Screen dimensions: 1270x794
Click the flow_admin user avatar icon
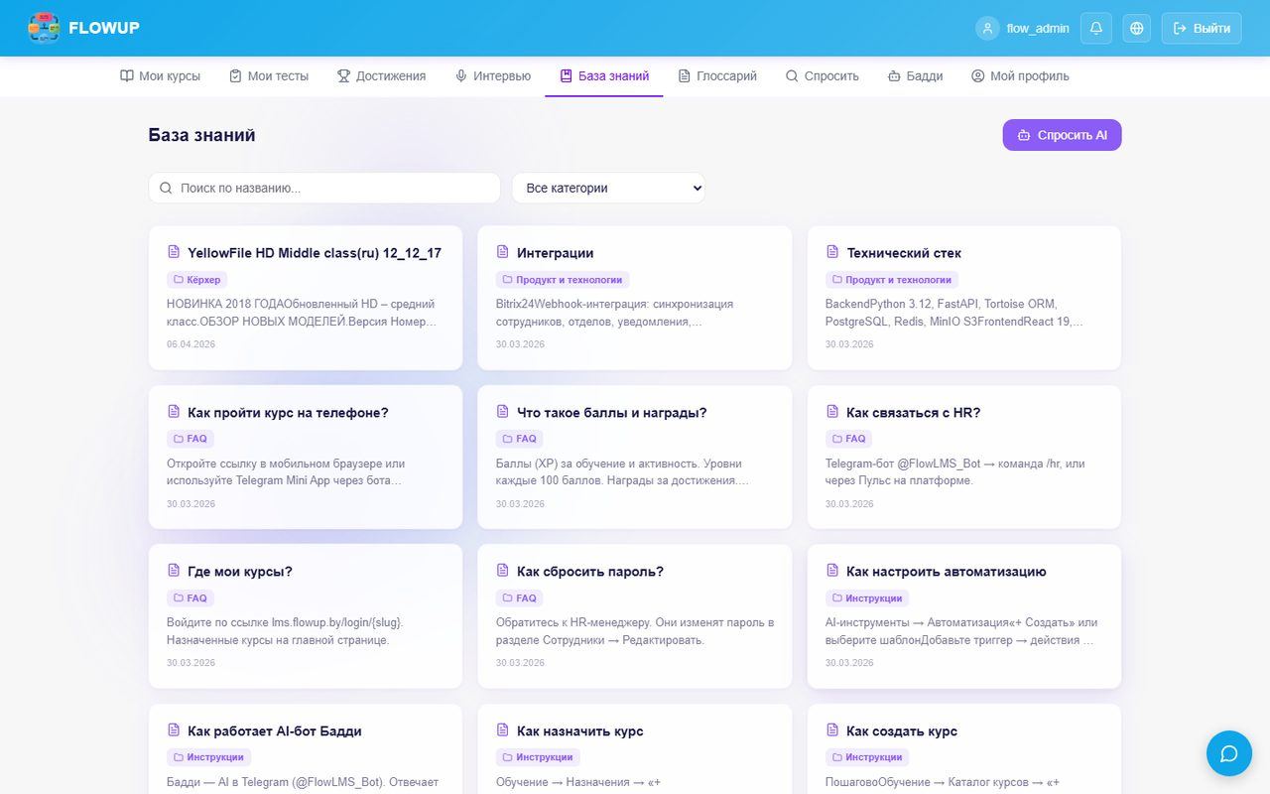[x=987, y=28]
